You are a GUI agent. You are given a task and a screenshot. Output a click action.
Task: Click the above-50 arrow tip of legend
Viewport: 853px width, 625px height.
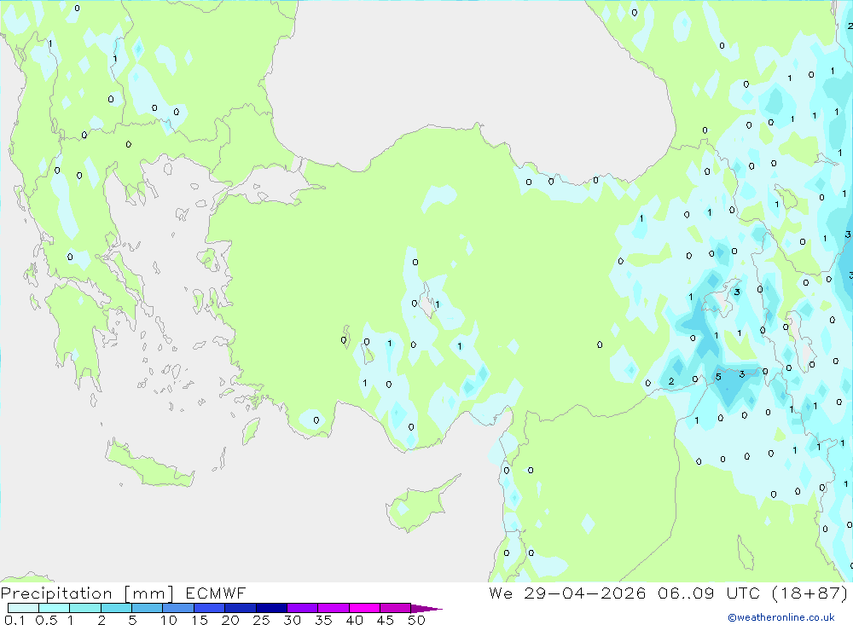point(426,609)
